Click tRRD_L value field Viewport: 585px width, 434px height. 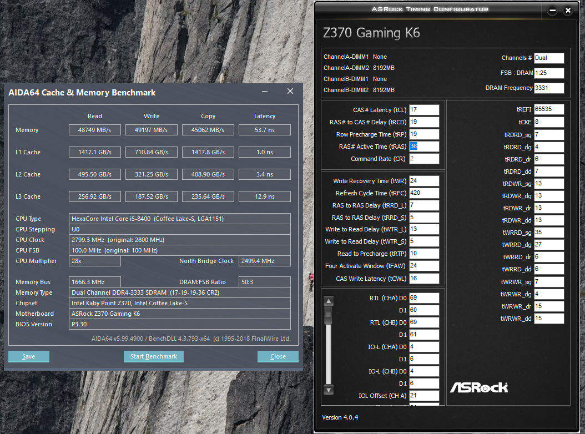coord(424,205)
